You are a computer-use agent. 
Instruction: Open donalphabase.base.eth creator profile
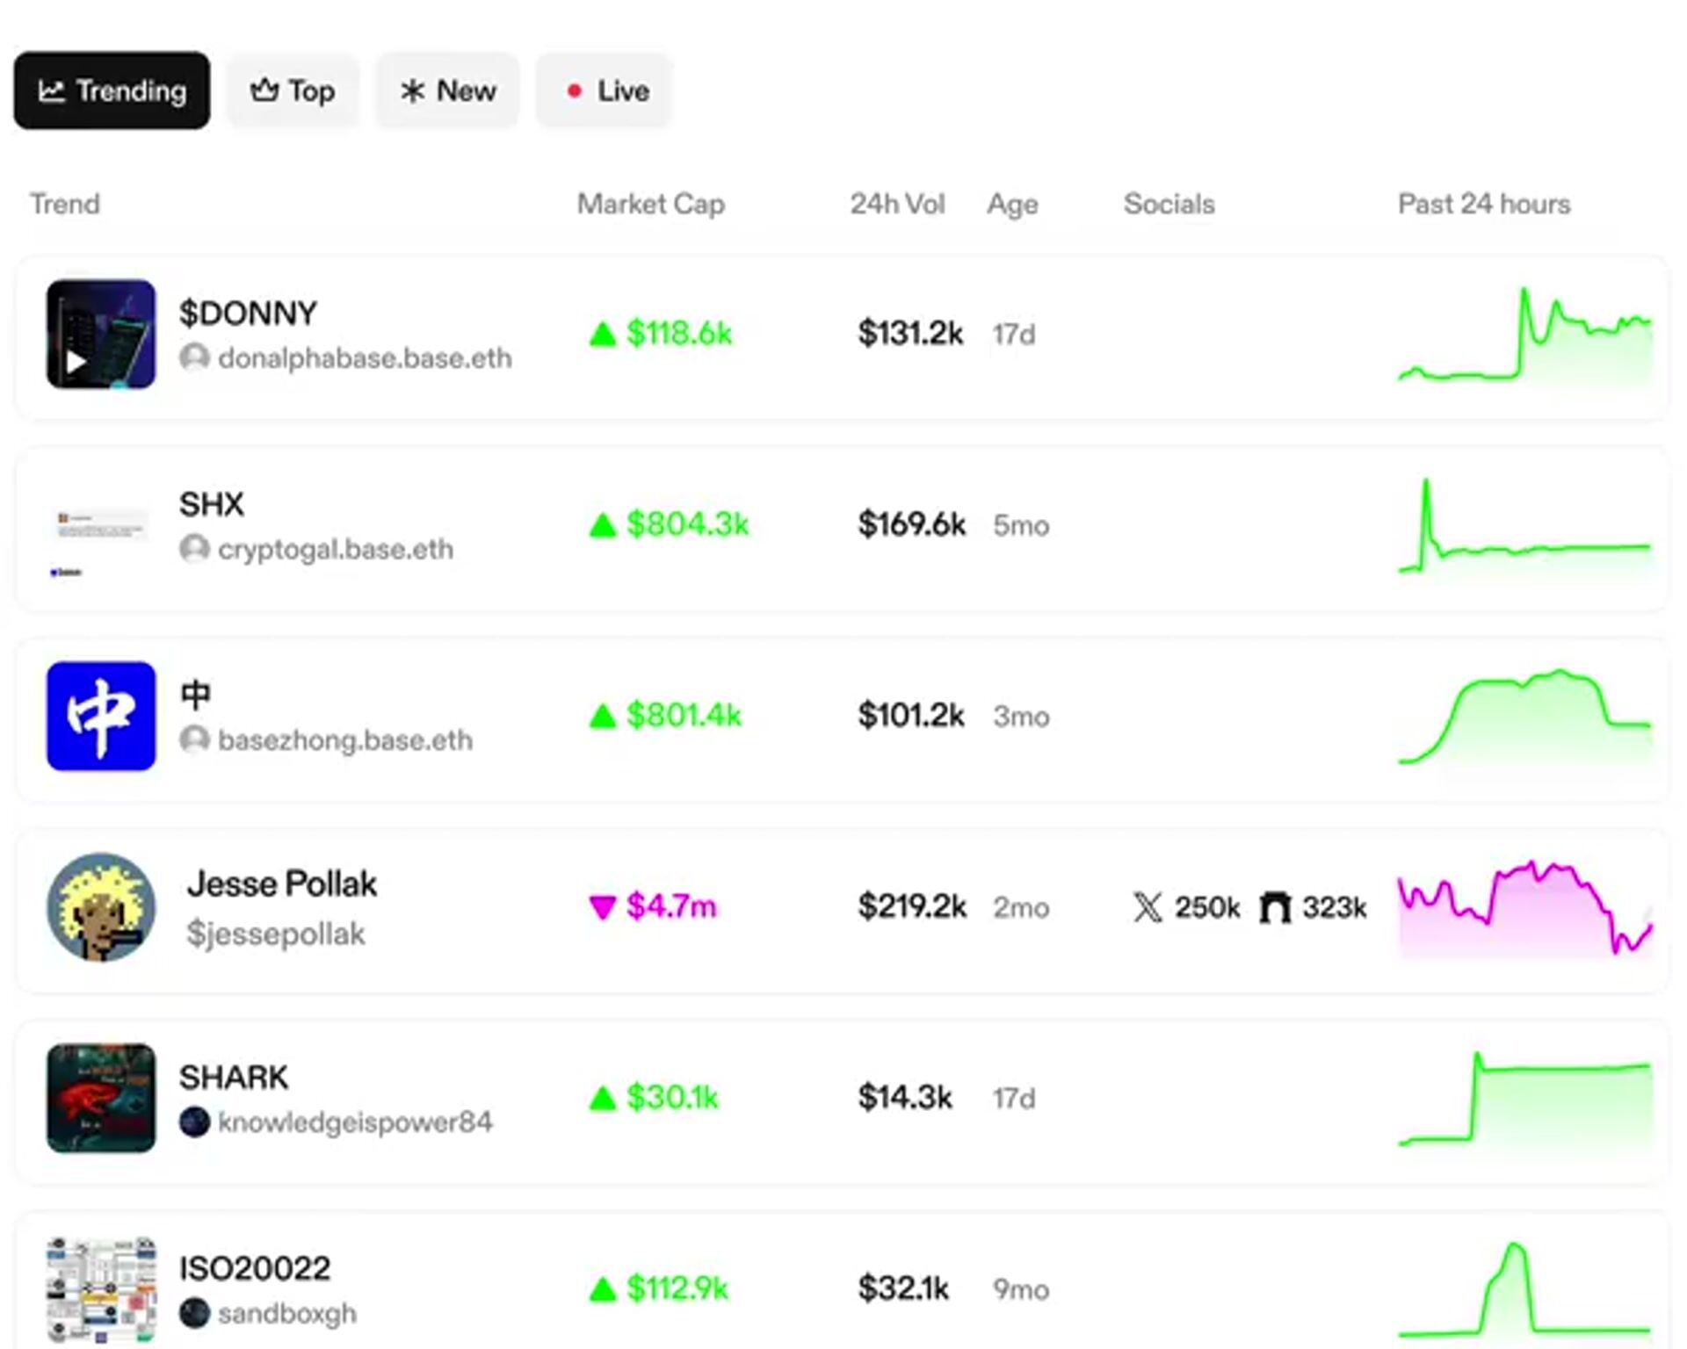(x=364, y=358)
